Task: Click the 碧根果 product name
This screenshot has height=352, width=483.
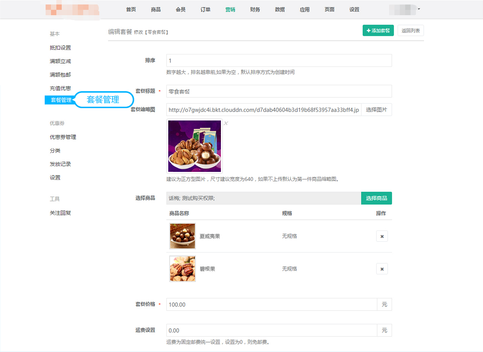Action: tap(208, 269)
